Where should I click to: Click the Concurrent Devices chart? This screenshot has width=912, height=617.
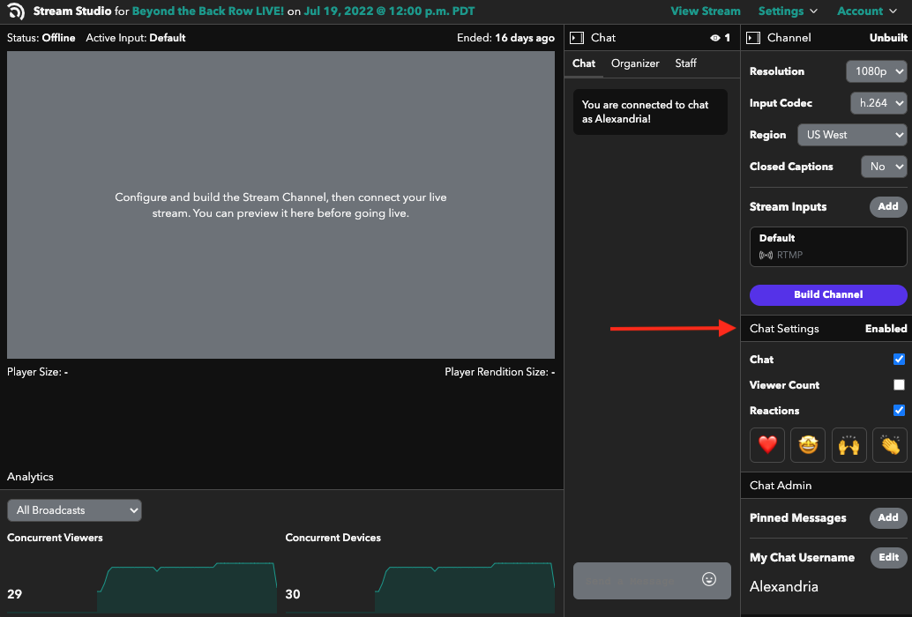pos(465,586)
